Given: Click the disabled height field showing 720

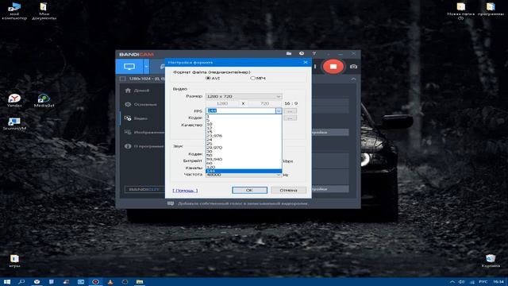Looking at the screenshot, I should pos(264,103).
